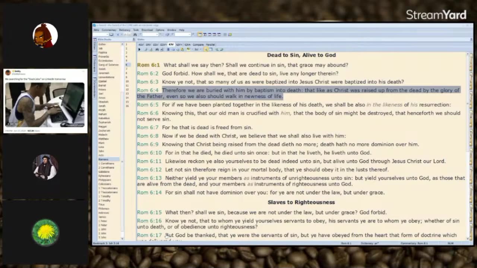This screenshot has height=268, width=477.
Task: Click the black play arrow in Bible toolbar
Action: coord(139,49)
